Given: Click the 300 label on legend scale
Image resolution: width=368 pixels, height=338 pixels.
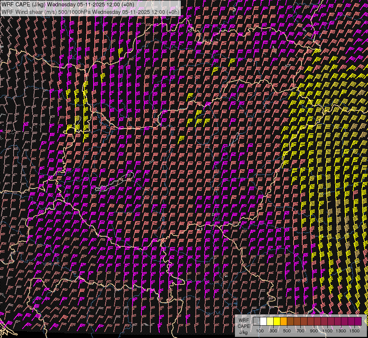Looking at the screenshot, I should [273, 331].
